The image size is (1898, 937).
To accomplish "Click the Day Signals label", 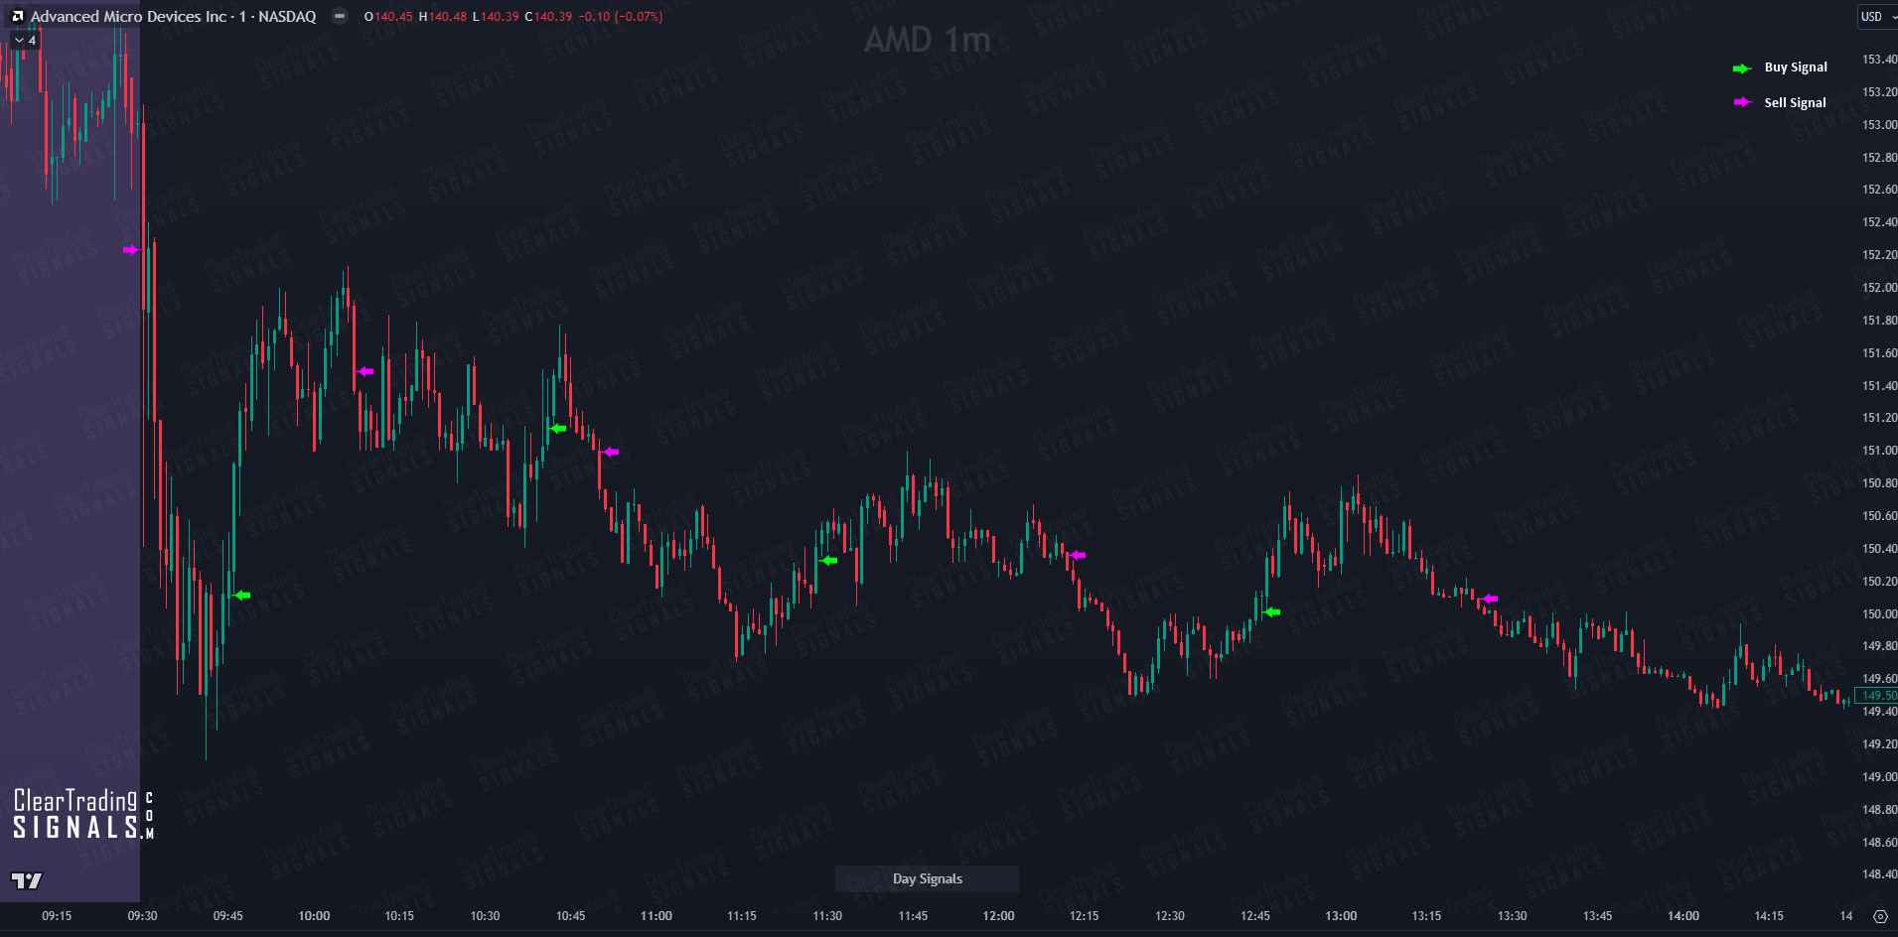I will coord(928,878).
